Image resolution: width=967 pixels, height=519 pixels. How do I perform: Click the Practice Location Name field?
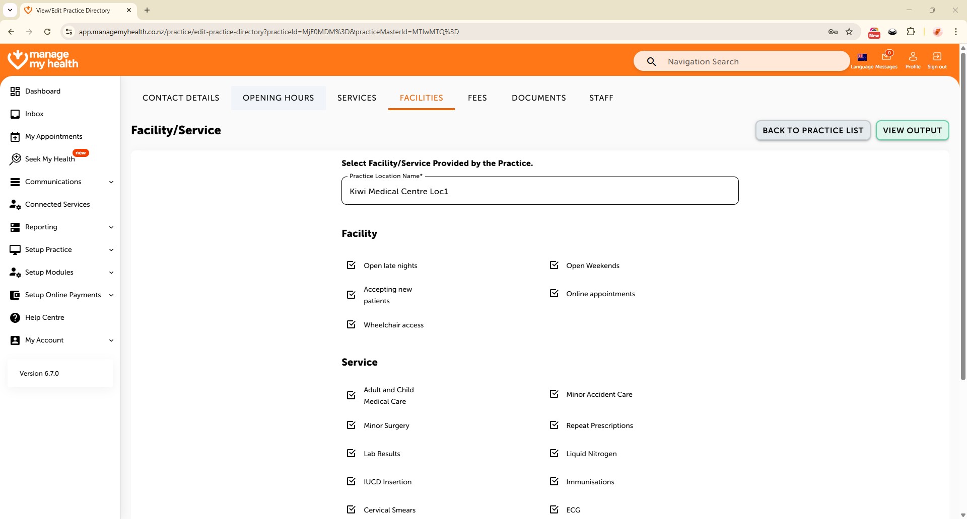(x=539, y=191)
